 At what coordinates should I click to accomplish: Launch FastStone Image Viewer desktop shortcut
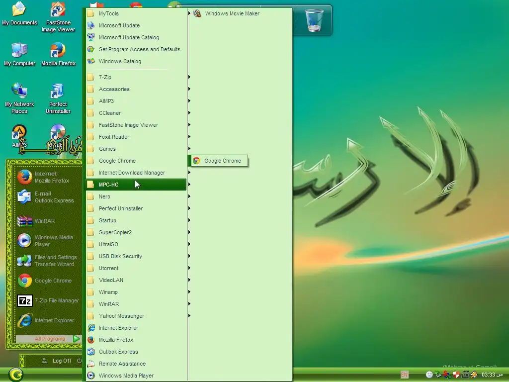click(x=58, y=17)
